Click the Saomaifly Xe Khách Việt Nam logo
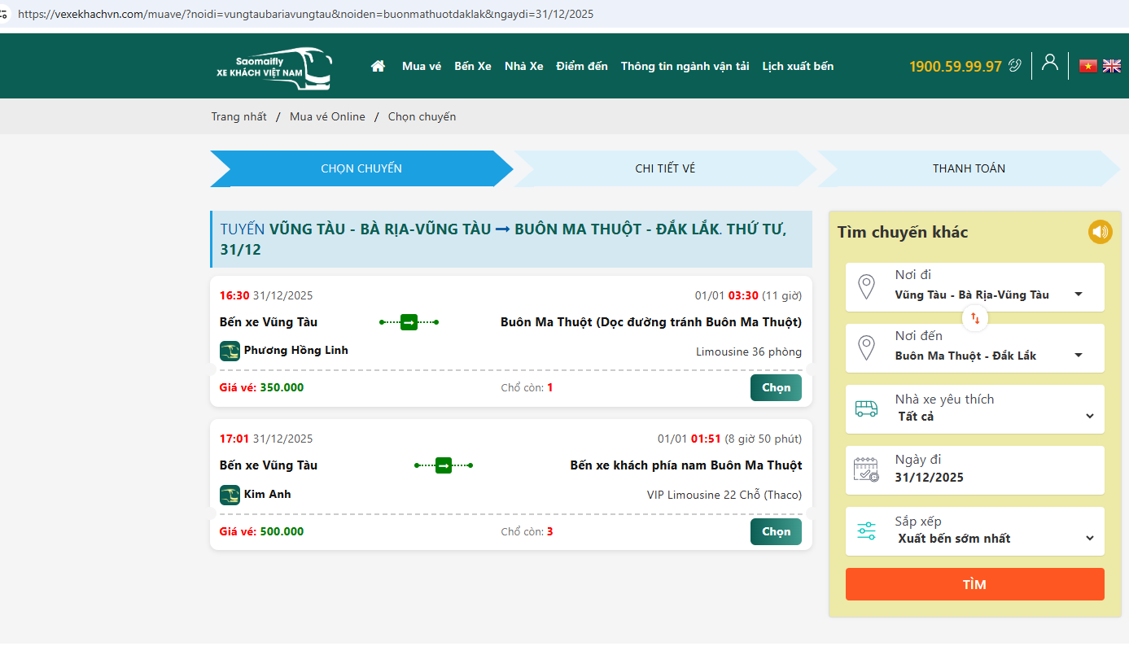The image size is (1129, 668). (x=273, y=67)
